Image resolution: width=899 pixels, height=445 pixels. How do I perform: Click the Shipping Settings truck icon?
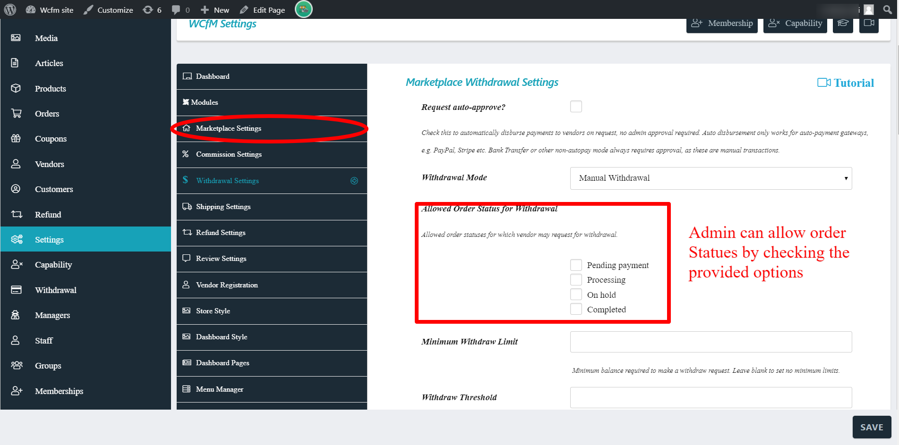pyautogui.click(x=187, y=206)
